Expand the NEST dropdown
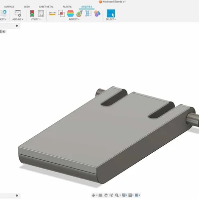 [x=3, y=19]
